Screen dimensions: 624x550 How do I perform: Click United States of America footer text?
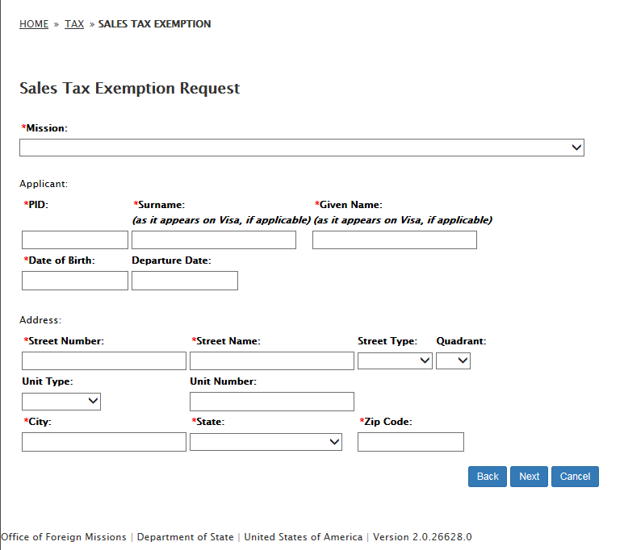304,537
